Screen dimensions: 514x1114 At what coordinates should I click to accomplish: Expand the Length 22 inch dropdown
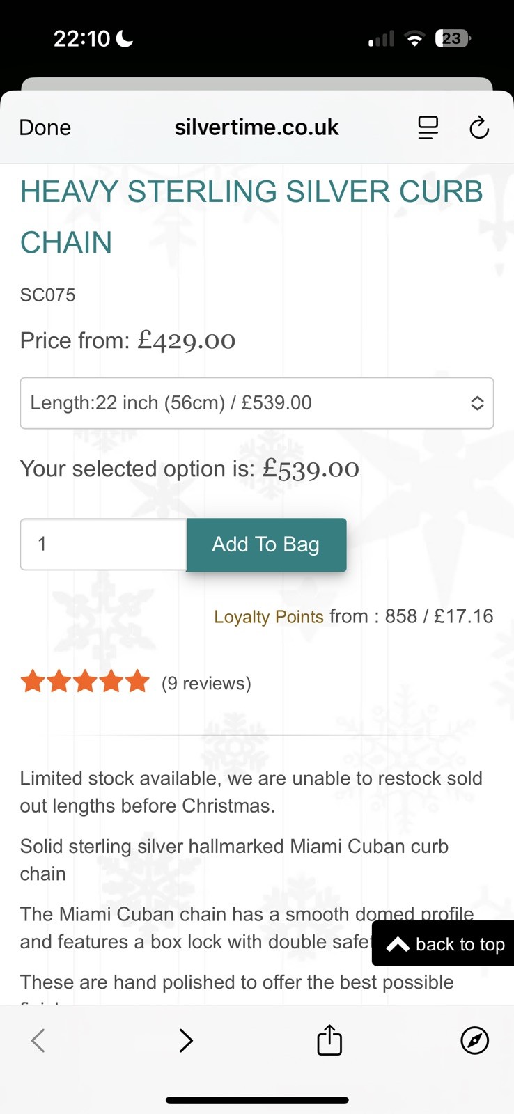(257, 403)
